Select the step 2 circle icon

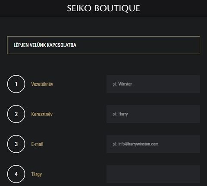(x=16, y=114)
